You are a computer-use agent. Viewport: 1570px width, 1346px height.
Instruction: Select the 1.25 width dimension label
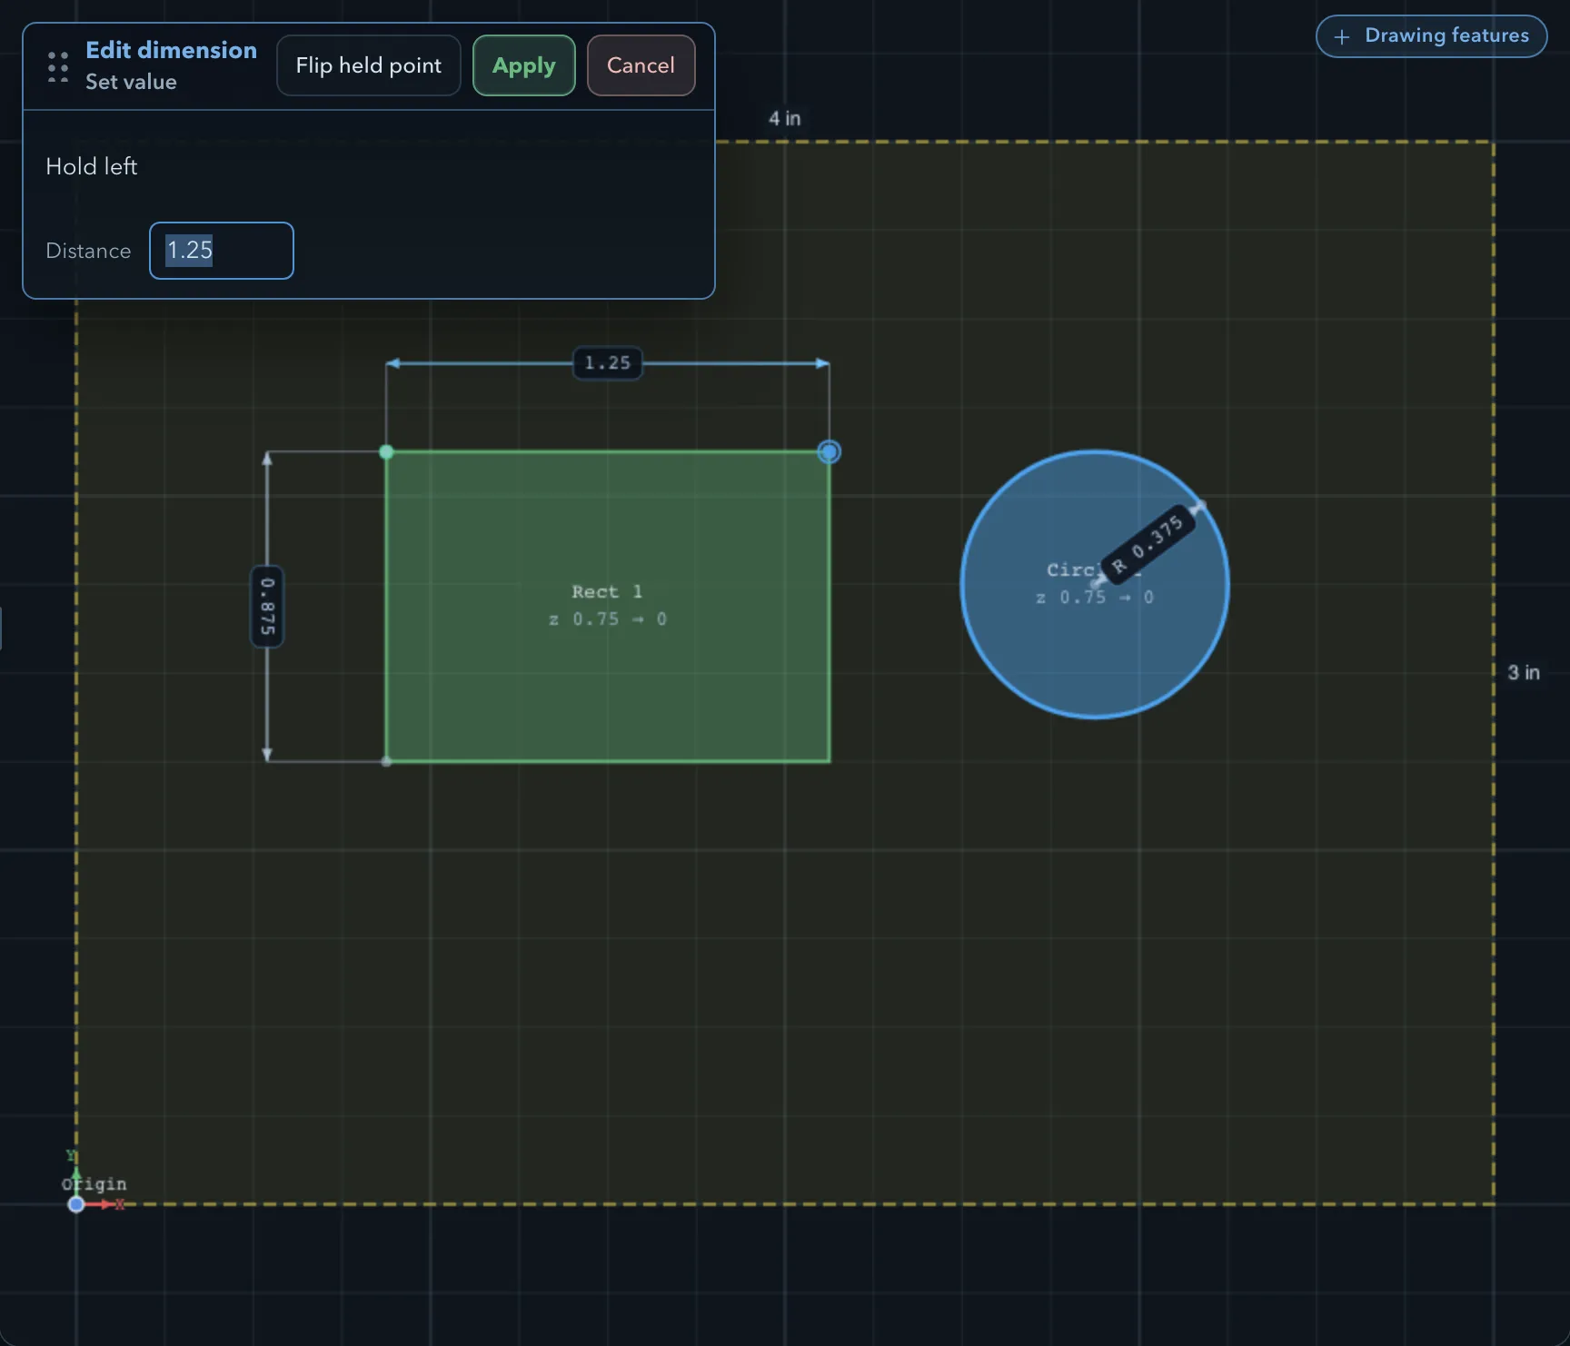click(x=608, y=363)
